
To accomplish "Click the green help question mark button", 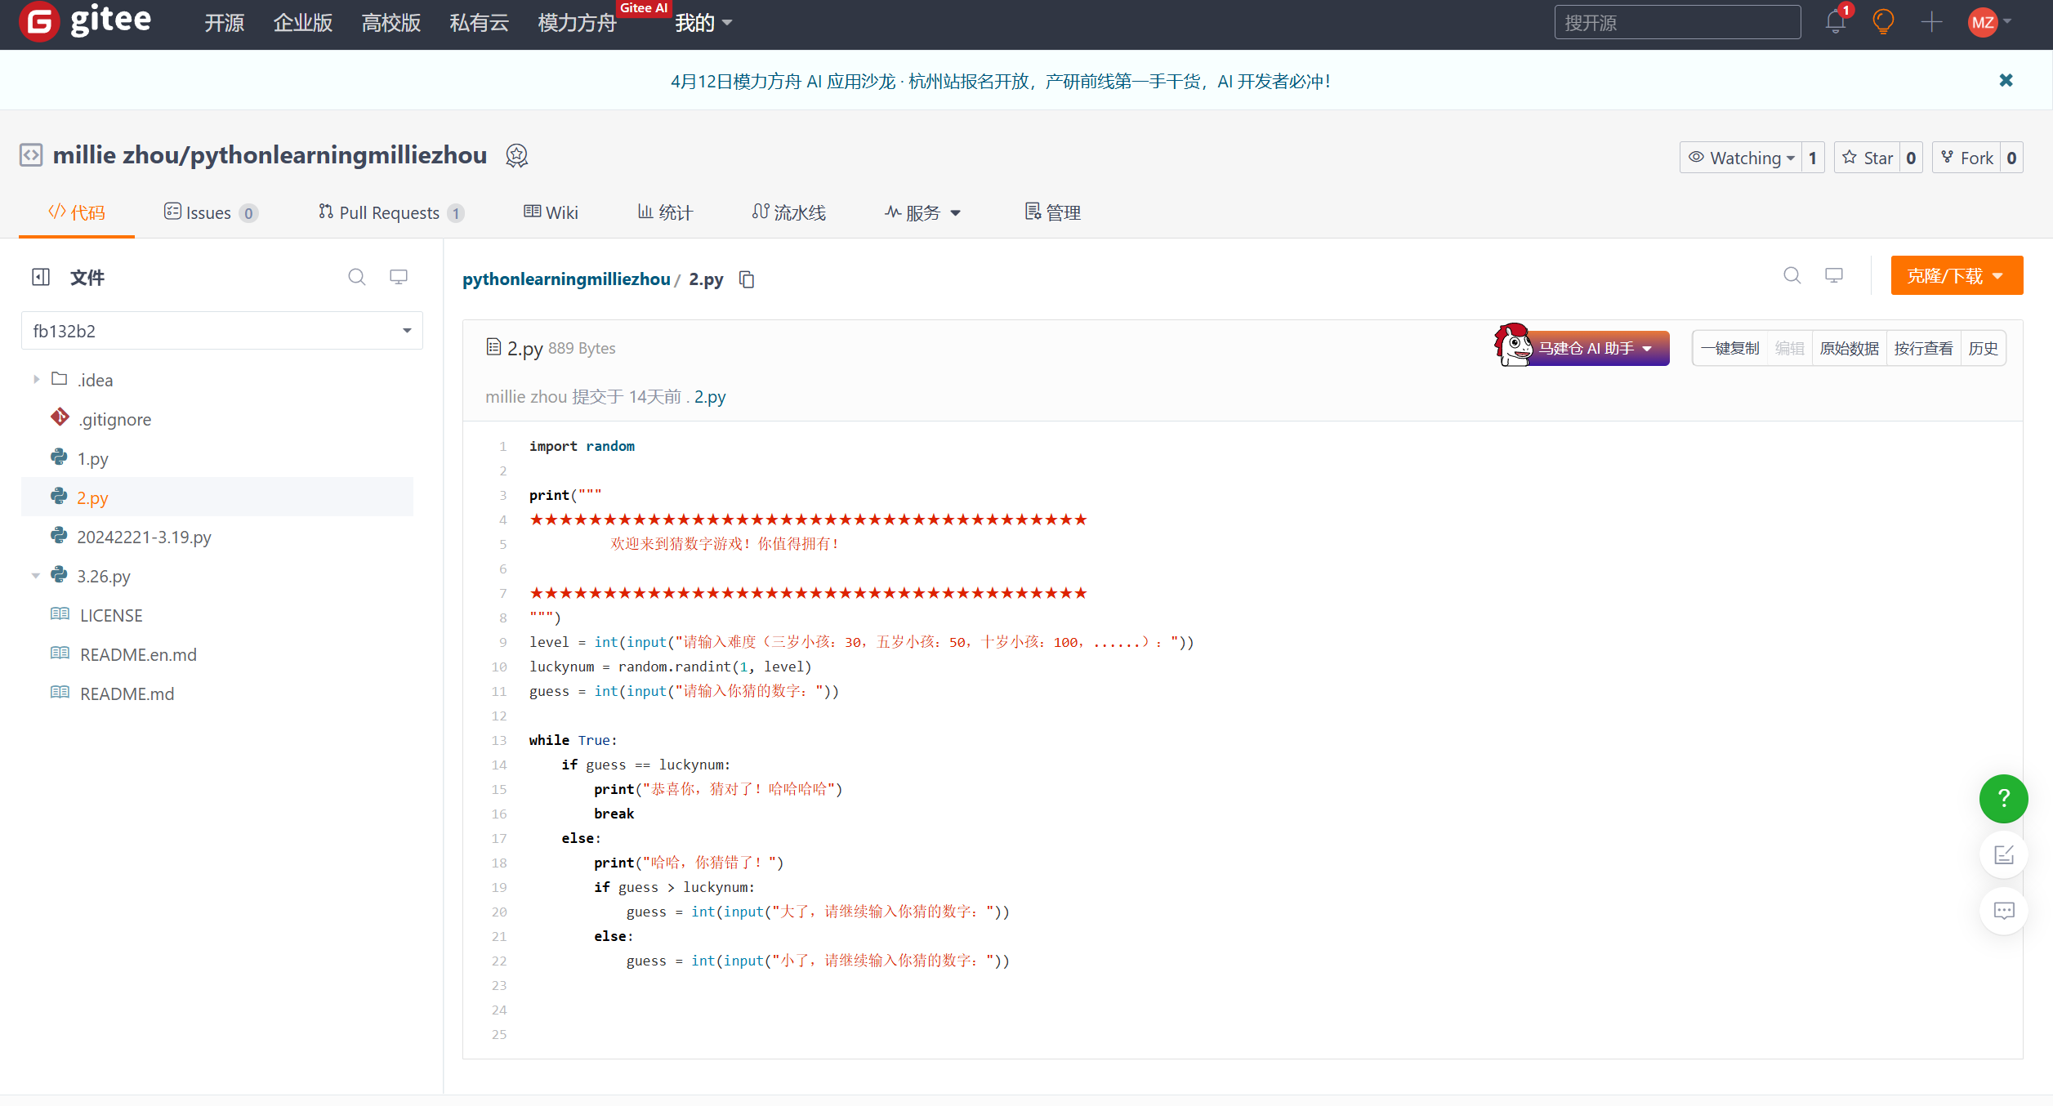I will pyautogui.click(x=2003, y=798).
